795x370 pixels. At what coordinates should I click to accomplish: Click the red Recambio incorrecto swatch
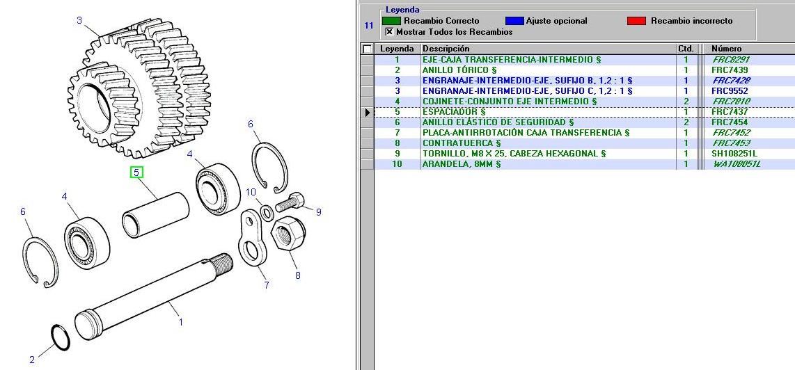[636, 21]
